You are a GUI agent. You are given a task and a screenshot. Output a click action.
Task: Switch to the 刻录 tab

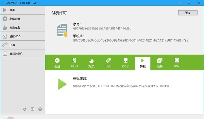pyautogui.click(x=91, y=63)
